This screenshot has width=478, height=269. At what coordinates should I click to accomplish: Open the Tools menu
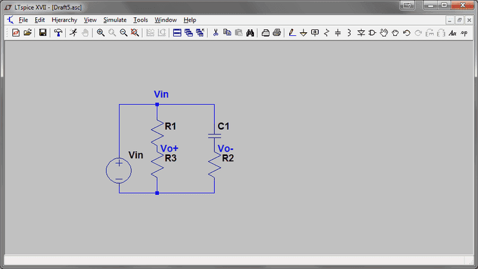(x=140, y=20)
